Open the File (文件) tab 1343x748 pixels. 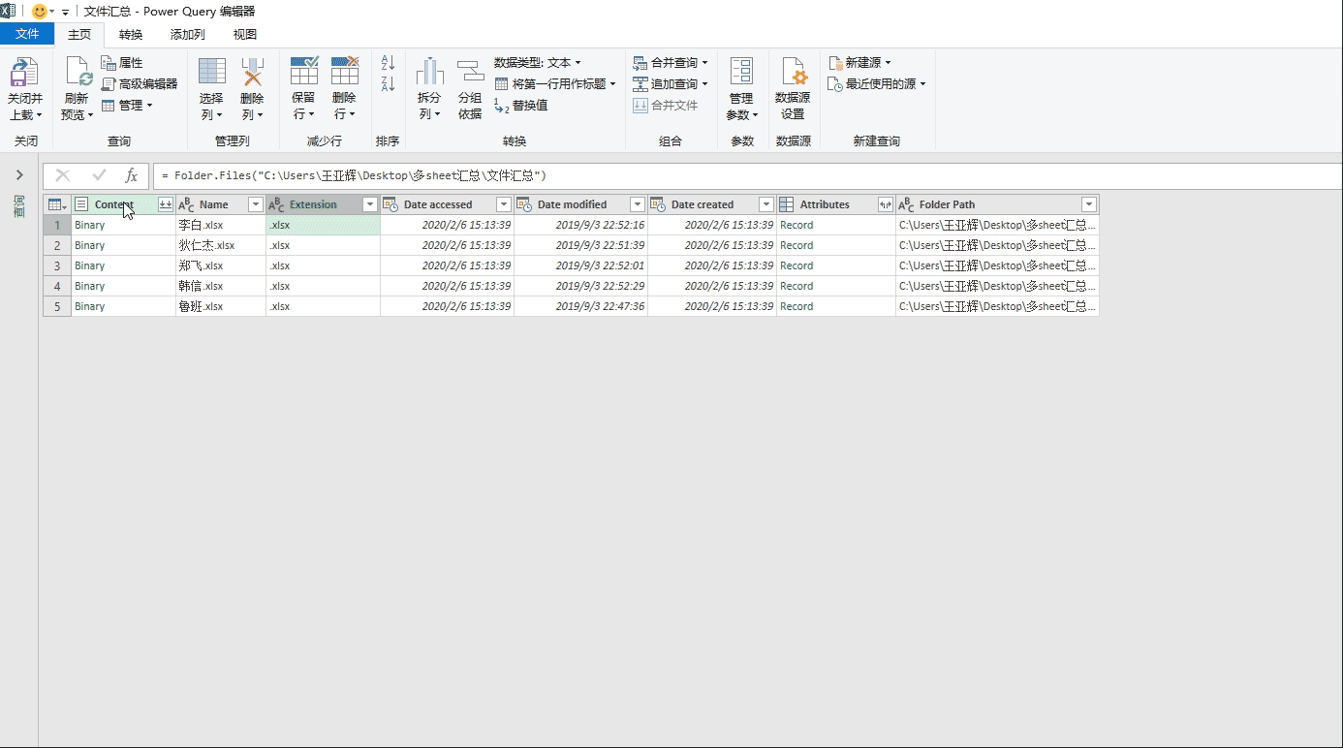click(x=27, y=34)
